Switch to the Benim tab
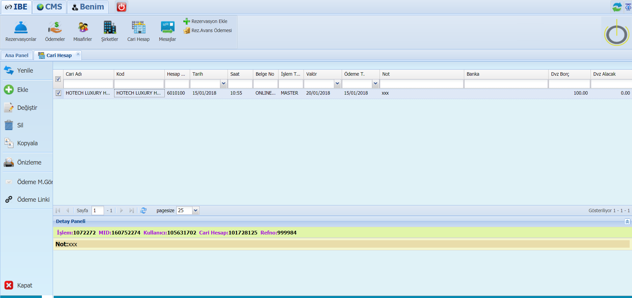This screenshot has height=298, width=632. click(88, 7)
